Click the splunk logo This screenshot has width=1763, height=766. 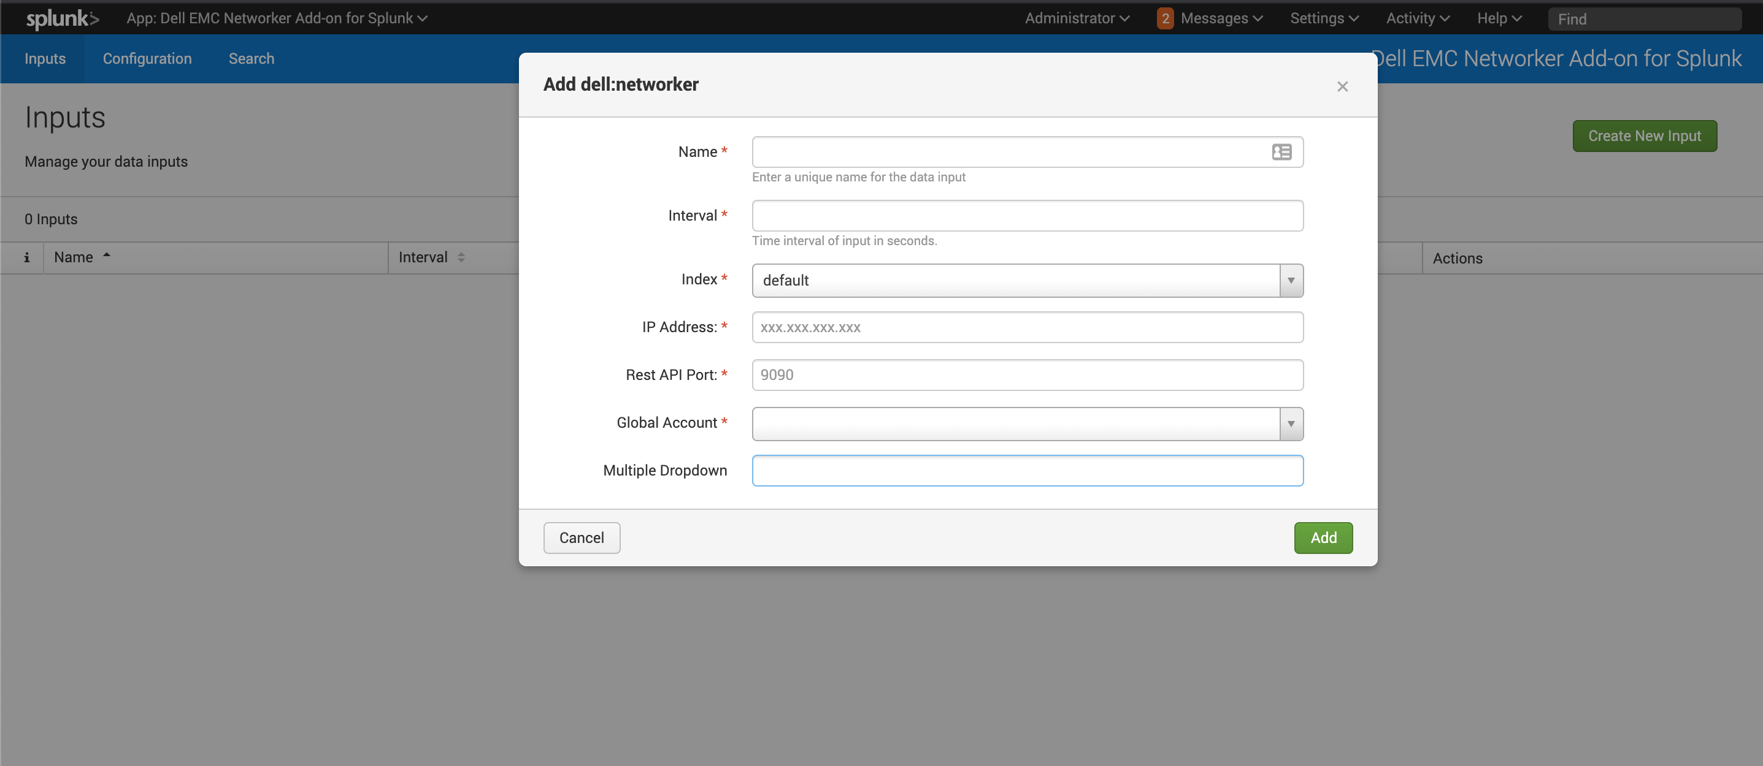coord(61,18)
